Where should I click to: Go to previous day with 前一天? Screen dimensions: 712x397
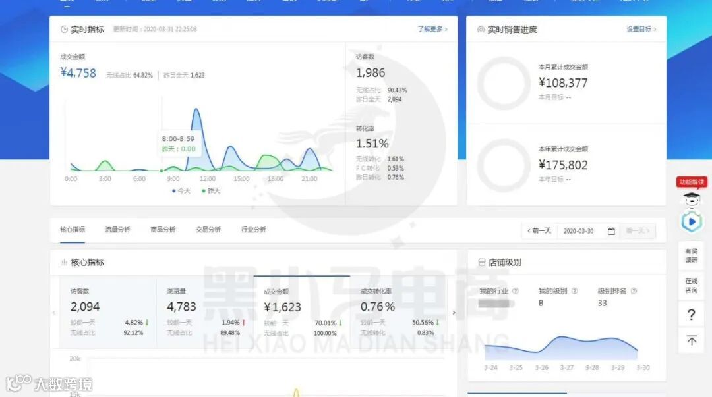click(x=539, y=231)
